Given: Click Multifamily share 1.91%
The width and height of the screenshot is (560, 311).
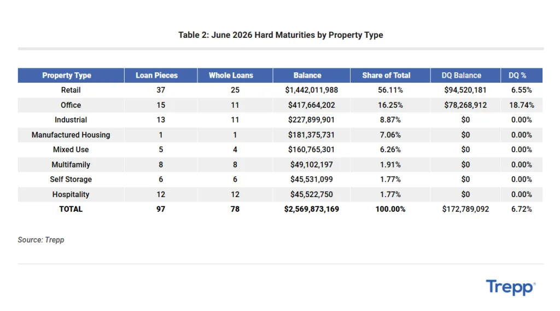Looking at the screenshot, I should click(390, 164).
